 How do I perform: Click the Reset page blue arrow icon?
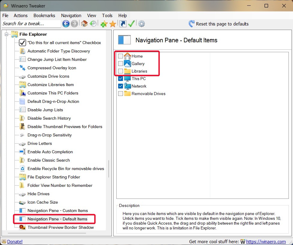(x=191, y=24)
